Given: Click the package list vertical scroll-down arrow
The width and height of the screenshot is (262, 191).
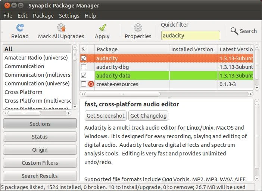Looking at the screenshot, I should coord(257,88).
